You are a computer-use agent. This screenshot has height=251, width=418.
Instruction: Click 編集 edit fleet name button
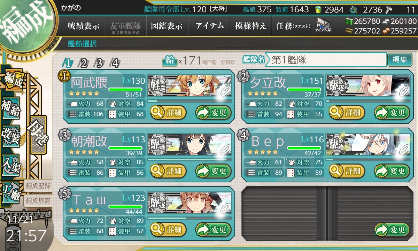[x=400, y=60]
